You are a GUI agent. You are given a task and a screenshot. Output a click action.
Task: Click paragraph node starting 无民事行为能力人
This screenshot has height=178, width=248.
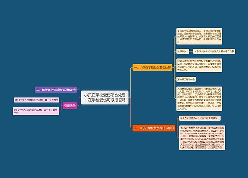tap(199, 98)
